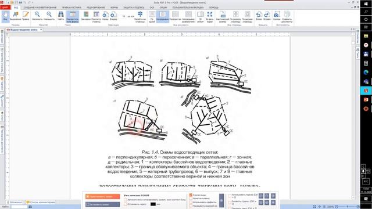Screen dimensions: 372x209
Task: Choose continuous facing pages view
Action: (x=188, y=17)
